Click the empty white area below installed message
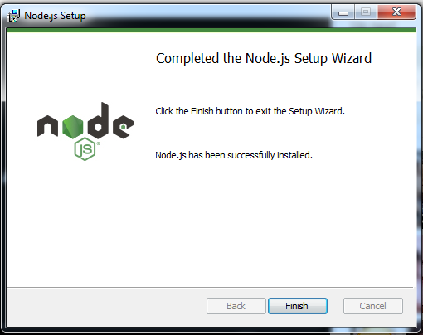 point(276,221)
